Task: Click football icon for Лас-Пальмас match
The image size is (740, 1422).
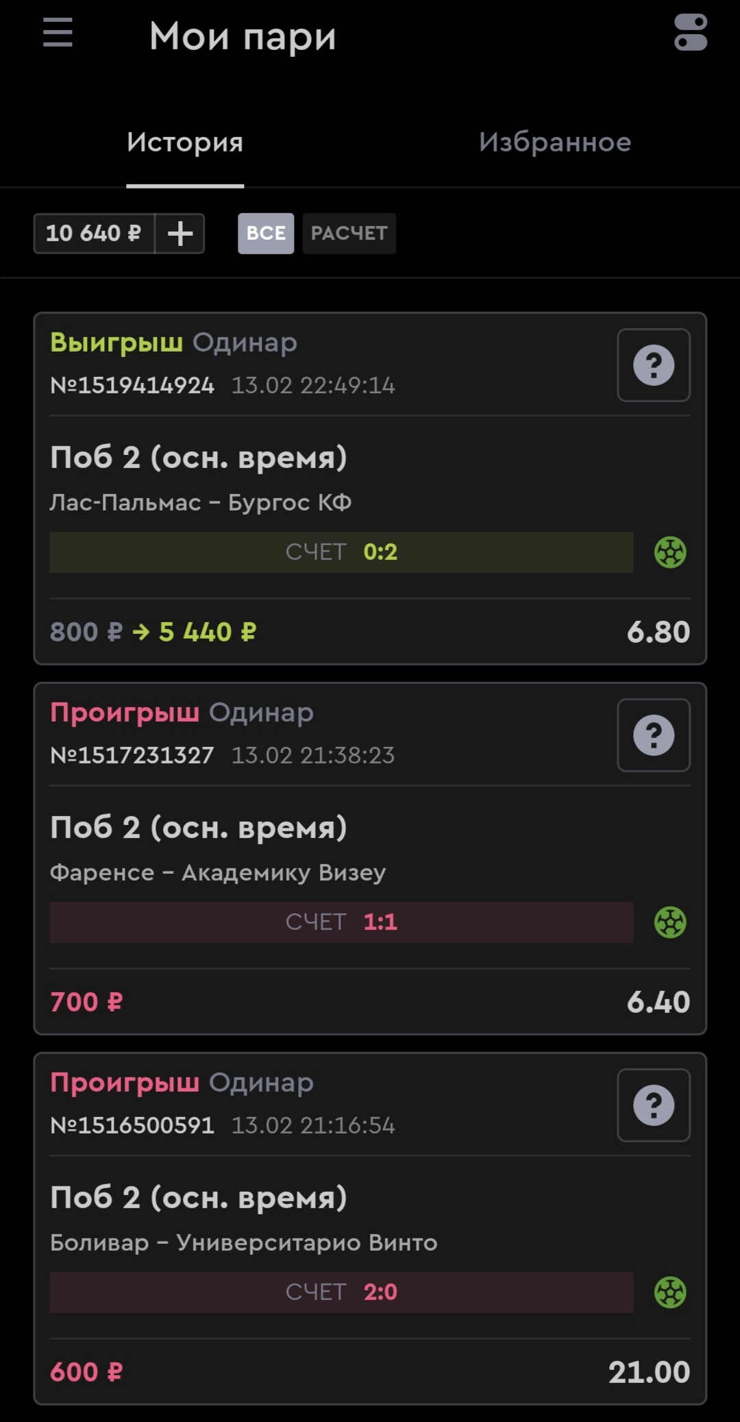Action: (670, 552)
